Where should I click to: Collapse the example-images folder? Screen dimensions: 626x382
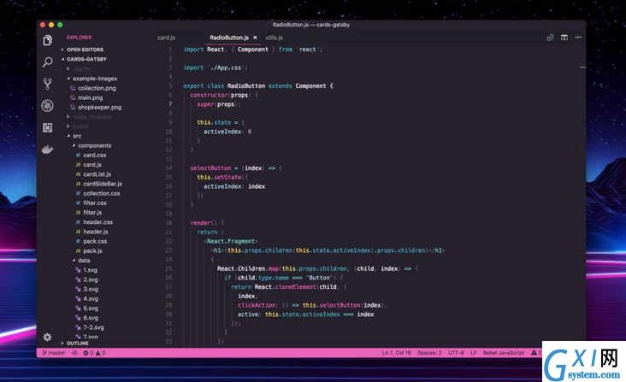pos(95,79)
